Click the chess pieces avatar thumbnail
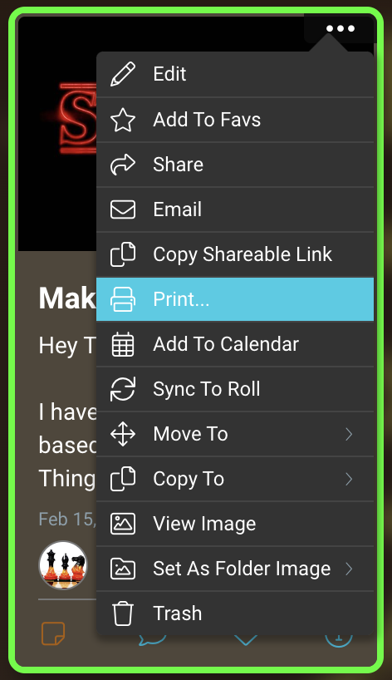The image size is (392, 680). coord(63,565)
